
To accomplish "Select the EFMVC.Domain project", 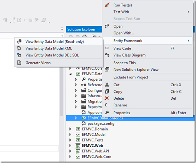I will pyautogui.click(x=95, y=129).
